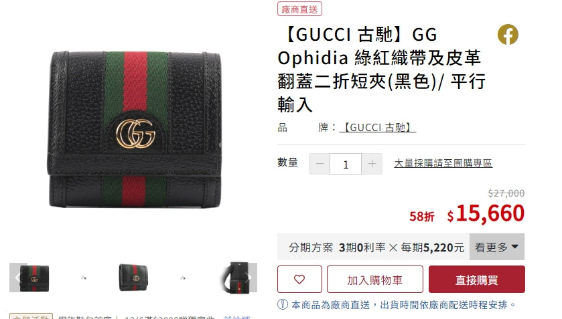Select the angled wallet thumbnail in the middle
Image resolution: width=562 pixels, height=319 pixels.
[x=133, y=278]
